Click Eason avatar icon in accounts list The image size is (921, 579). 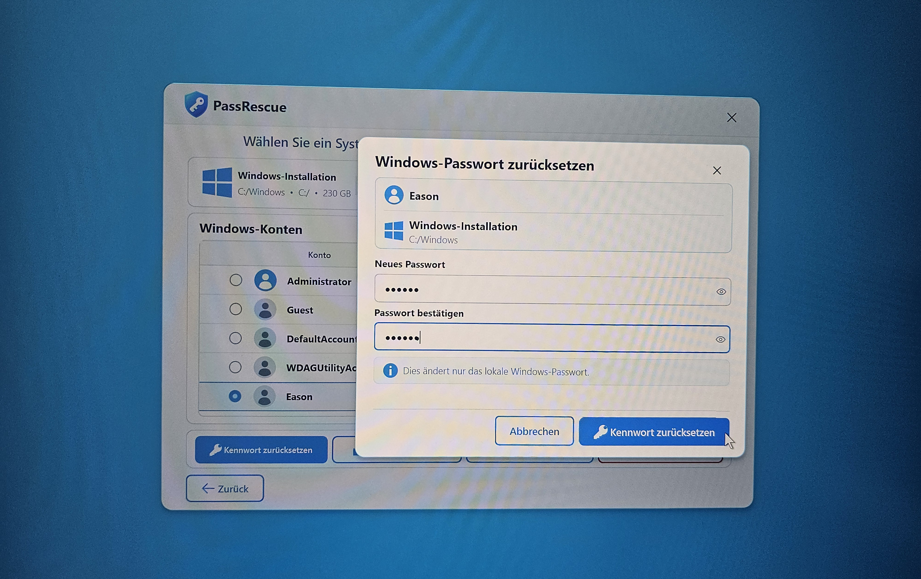click(x=264, y=397)
